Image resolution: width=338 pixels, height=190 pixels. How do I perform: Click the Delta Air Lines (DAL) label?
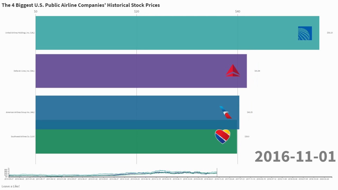point(24,71)
